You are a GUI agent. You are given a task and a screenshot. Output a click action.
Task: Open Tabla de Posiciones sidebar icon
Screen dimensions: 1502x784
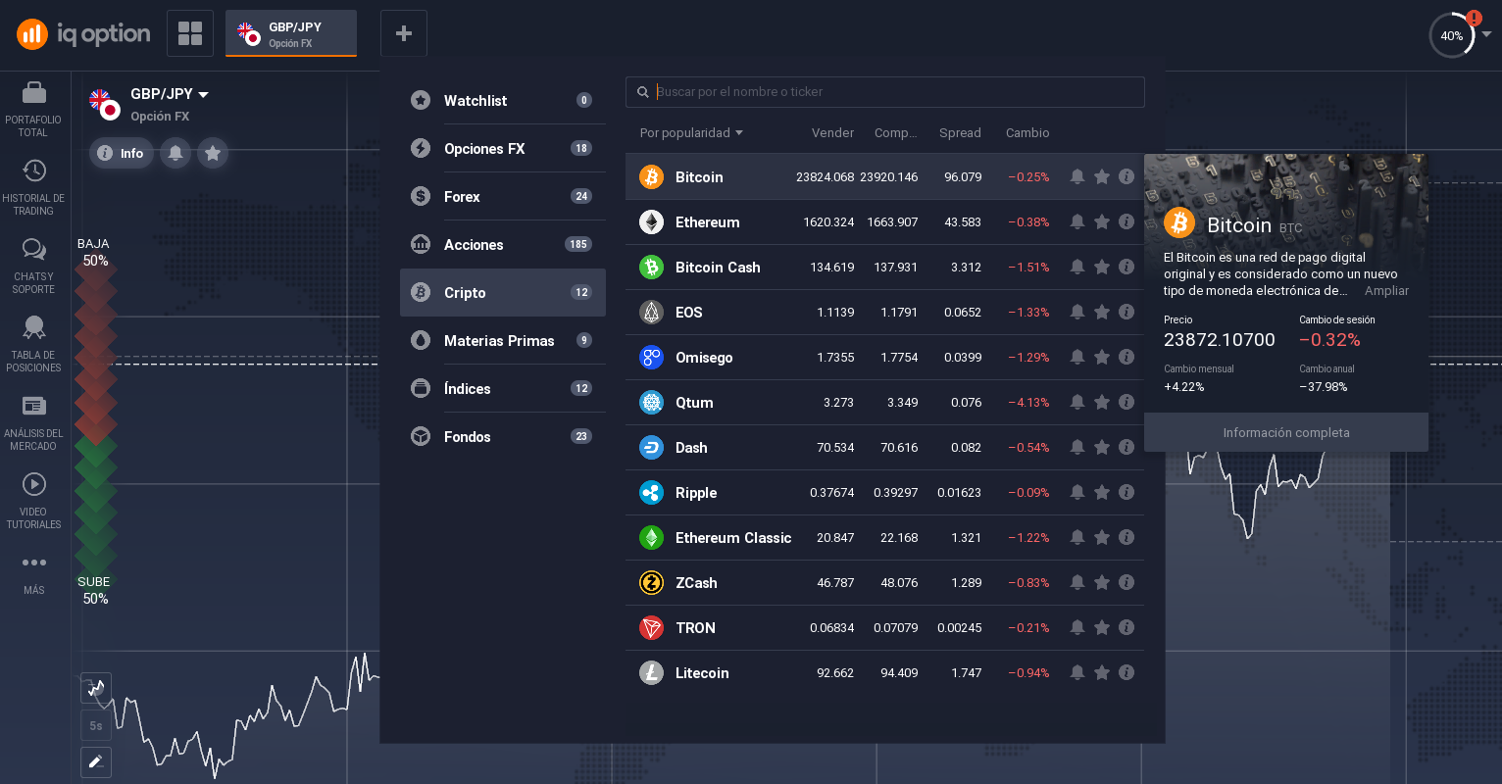(x=33, y=345)
